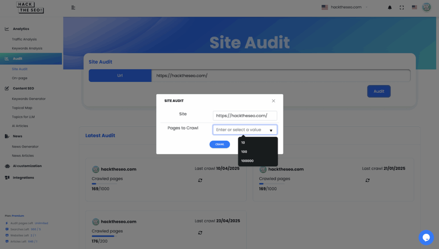The image size is (439, 249).
Task: Collapse the sidebar with the hamburger icon
Action: (x=73, y=8)
